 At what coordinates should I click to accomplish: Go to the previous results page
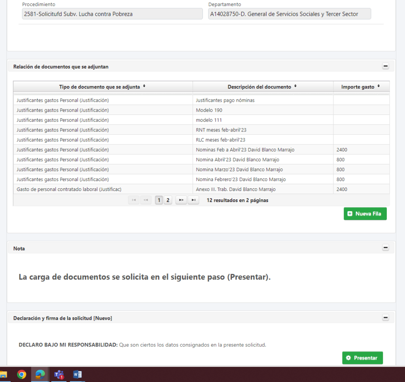tap(146, 200)
